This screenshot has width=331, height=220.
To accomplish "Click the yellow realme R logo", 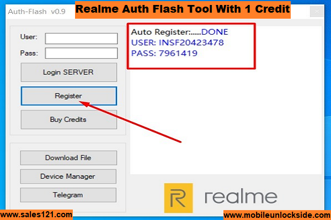I will click(x=178, y=198).
